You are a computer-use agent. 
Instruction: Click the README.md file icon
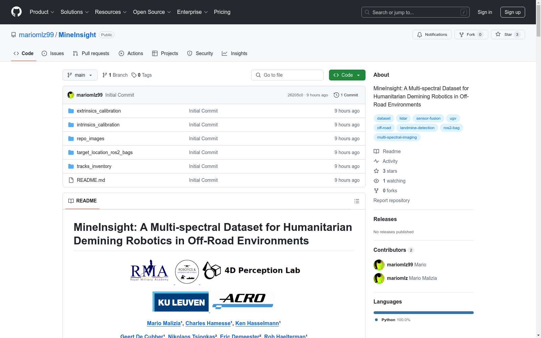71,180
